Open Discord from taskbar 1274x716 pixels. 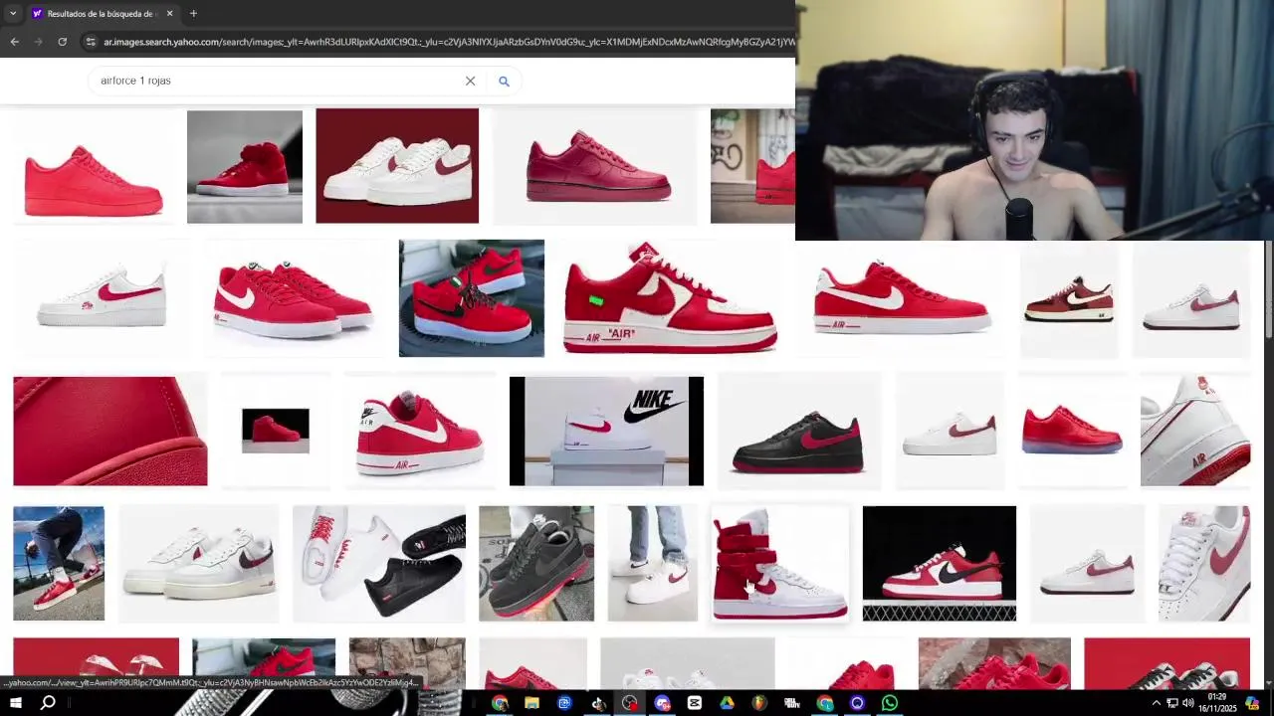pyautogui.click(x=662, y=703)
